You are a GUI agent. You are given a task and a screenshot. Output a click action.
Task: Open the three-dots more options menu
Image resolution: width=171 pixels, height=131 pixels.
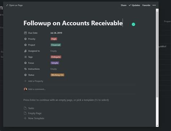coord(154,5)
